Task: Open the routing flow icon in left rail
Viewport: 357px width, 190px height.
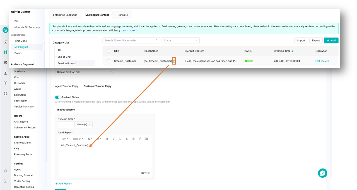Action: 6,63
